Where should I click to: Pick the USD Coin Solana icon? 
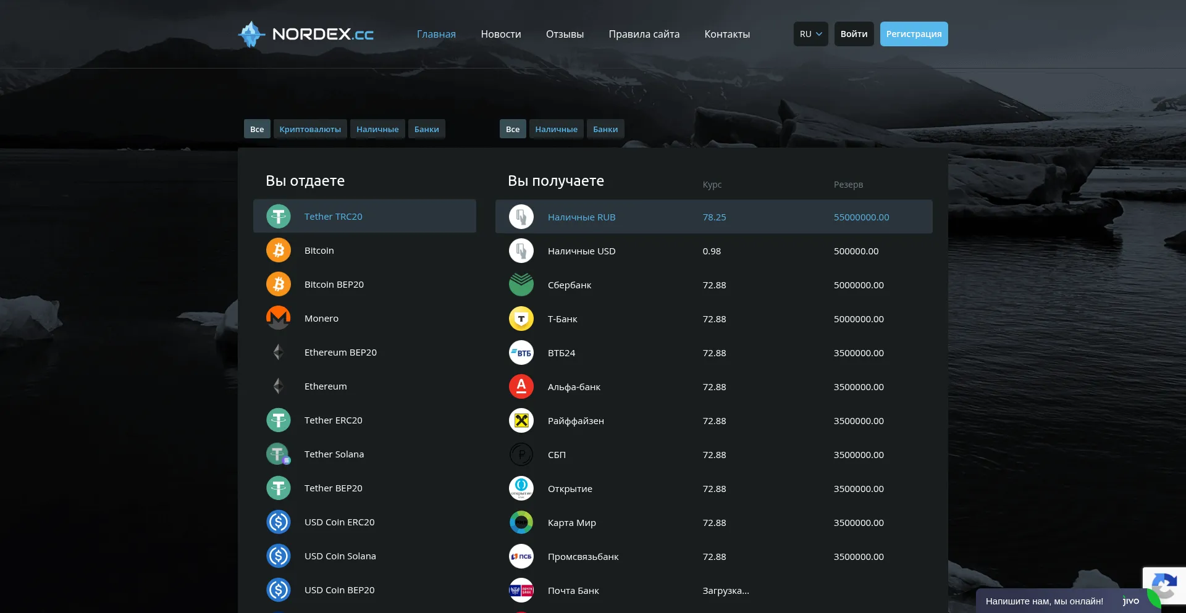279,556
